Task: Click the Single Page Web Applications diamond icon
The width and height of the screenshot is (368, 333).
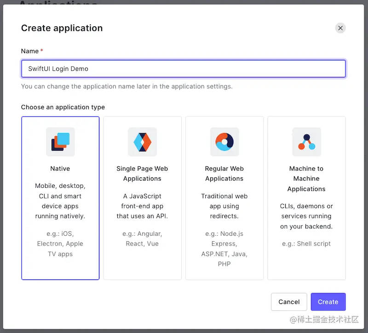Action: pos(143,142)
